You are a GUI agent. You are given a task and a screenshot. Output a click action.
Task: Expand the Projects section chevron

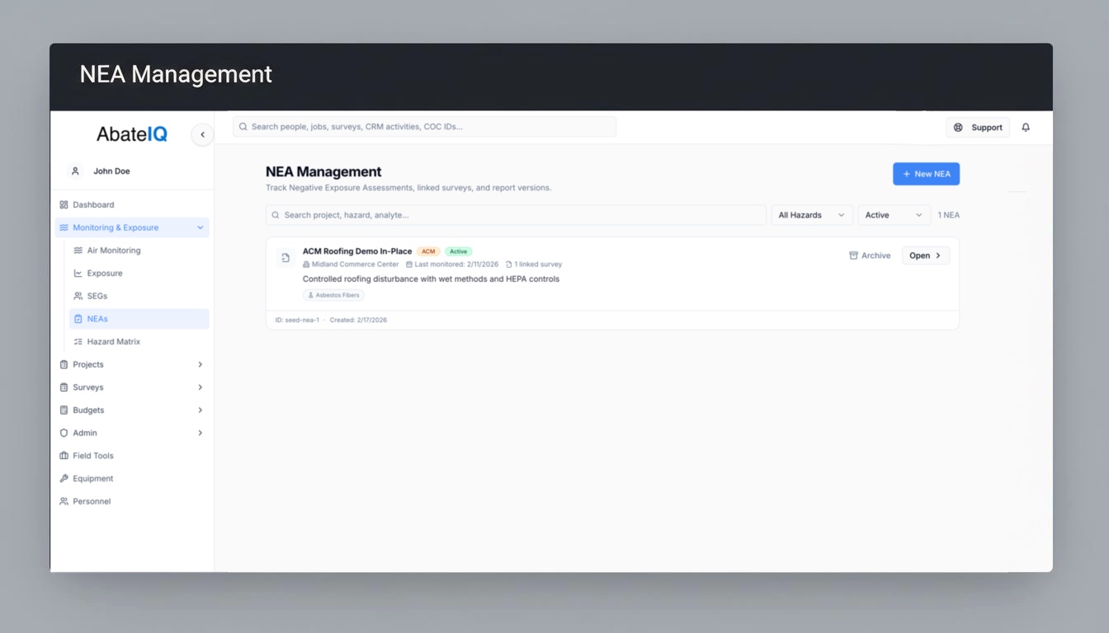(200, 364)
